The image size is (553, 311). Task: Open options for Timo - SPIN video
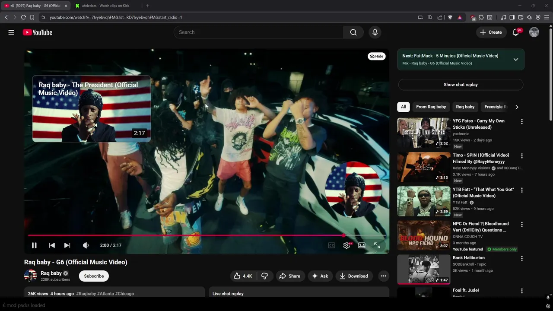(x=522, y=156)
